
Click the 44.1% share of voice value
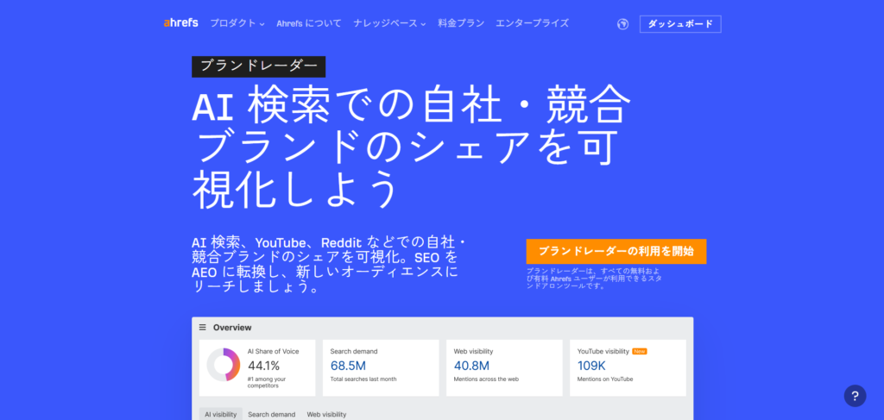click(x=263, y=366)
